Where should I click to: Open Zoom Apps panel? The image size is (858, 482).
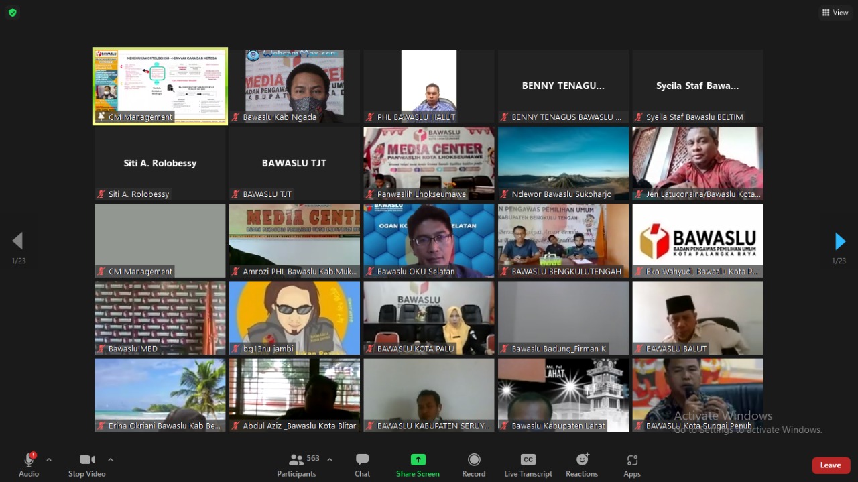pyautogui.click(x=632, y=465)
